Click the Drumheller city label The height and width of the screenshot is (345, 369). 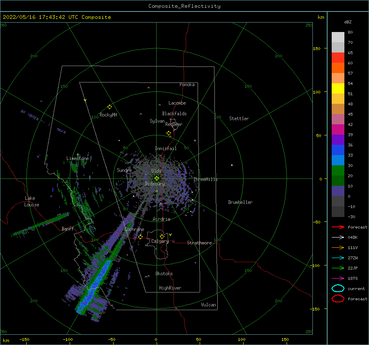click(x=240, y=202)
